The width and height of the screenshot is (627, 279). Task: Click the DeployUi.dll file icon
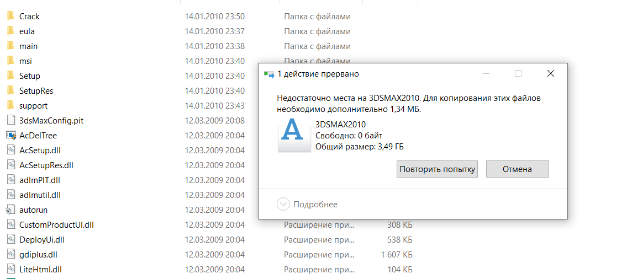[x=10, y=240]
